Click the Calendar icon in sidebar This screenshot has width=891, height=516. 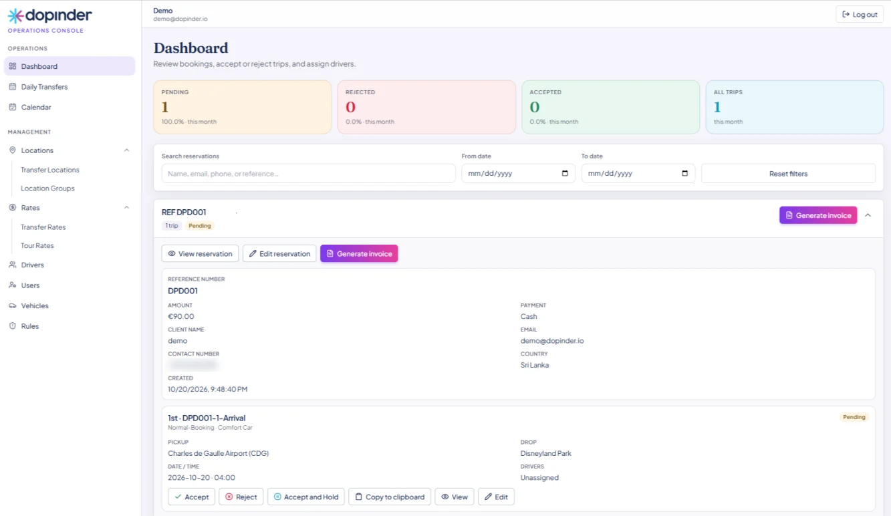pyautogui.click(x=13, y=107)
